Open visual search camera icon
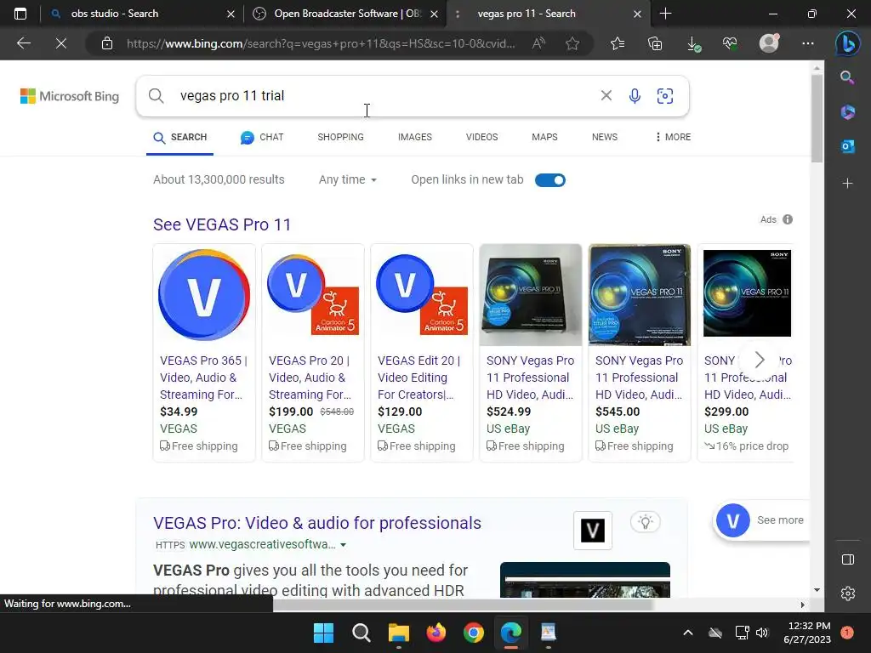 point(665,96)
